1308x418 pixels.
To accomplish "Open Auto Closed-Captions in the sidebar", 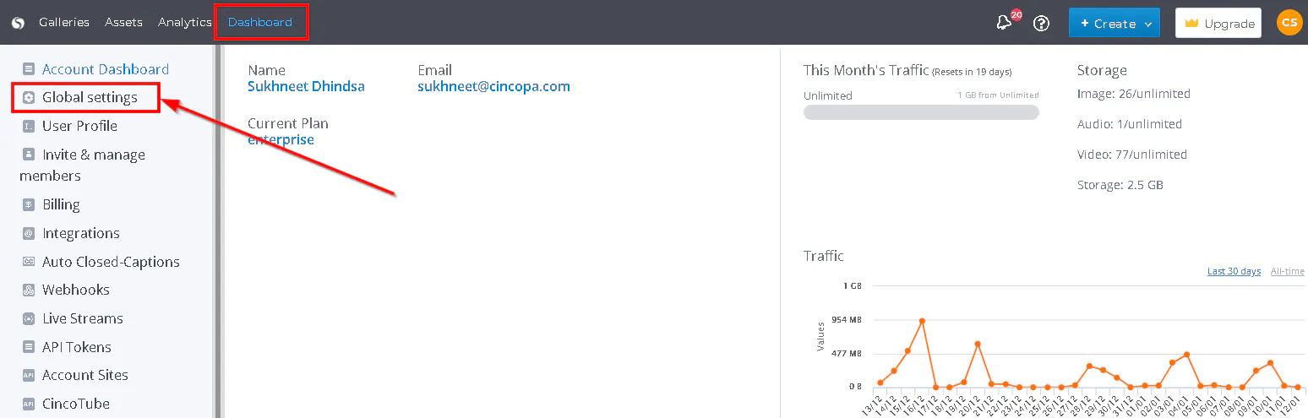I will point(111,262).
